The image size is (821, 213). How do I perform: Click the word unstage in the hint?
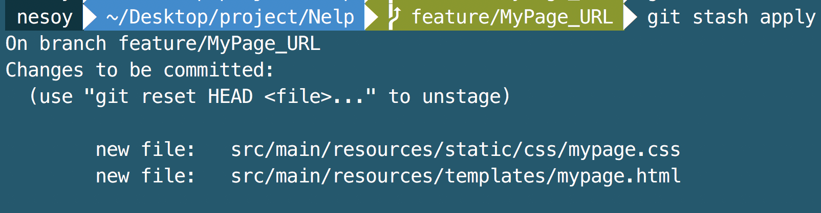pyautogui.click(x=461, y=97)
